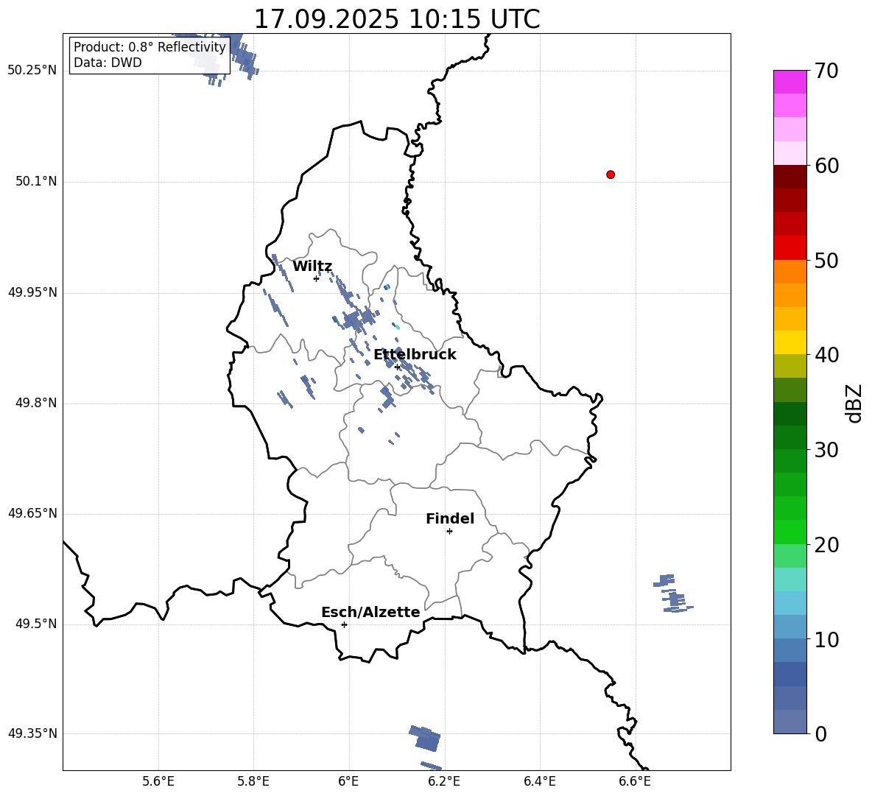Click the 6°E longitude label
Screen dimensions: 872x796
[x=348, y=781]
